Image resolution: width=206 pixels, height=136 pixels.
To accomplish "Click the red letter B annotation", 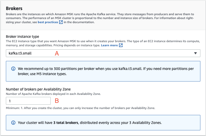I will (x=57, y=101).
